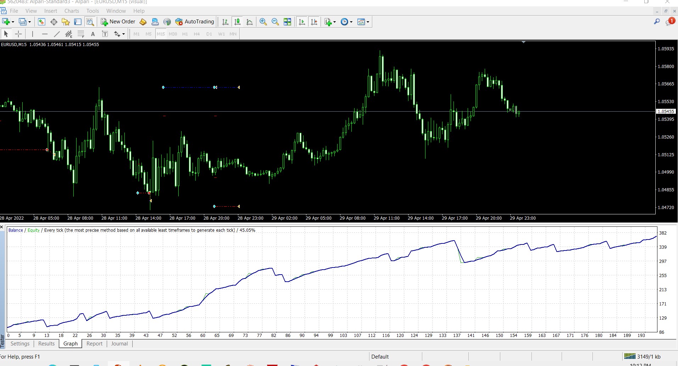Viewport: 678px width, 366px height.
Task: Click the Indicators list icon
Action: (x=328, y=22)
